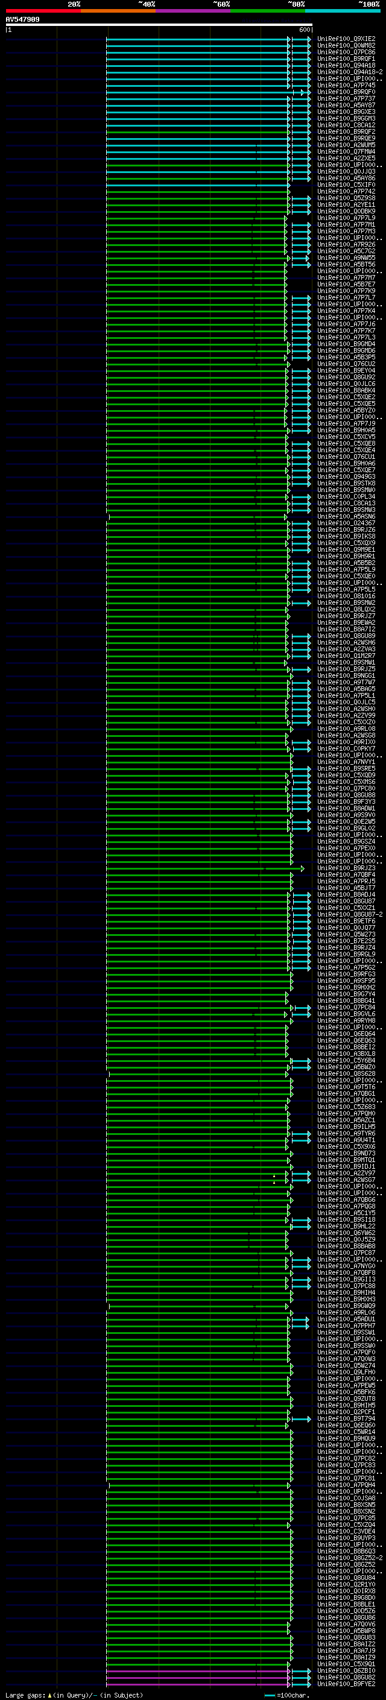Screen dimensions: 386x1700
Task: Select label UniRef100_C8CA12
Action: coord(346,125)
